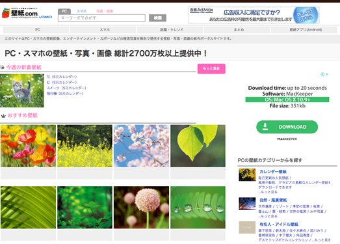The image size is (340, 244).
Task: Open the 飛行機（5月カレンダー） link
Action: tap(65, 94)
